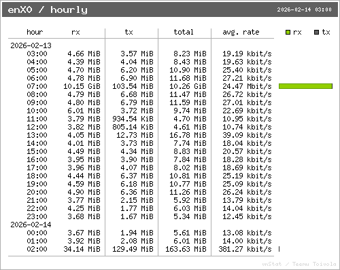The image size is (340, 270).
Task: Click the date row 2026-02-14
Action: point(31,225)
